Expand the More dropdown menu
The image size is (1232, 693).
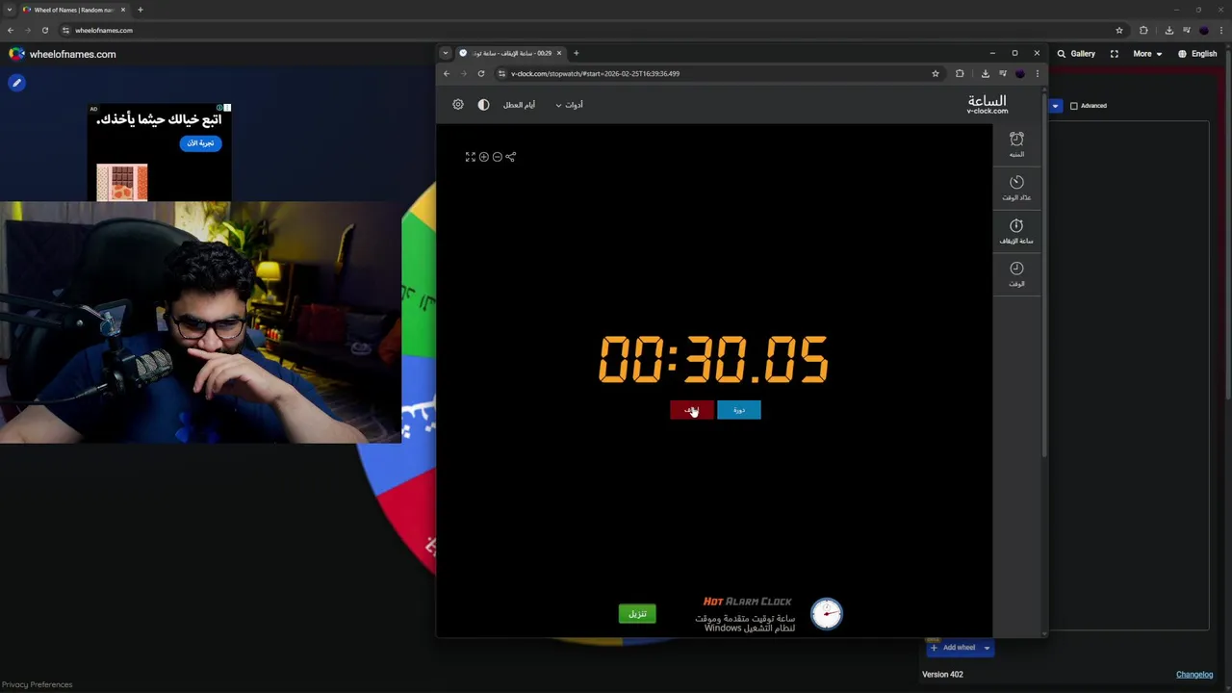[1147, 54]
